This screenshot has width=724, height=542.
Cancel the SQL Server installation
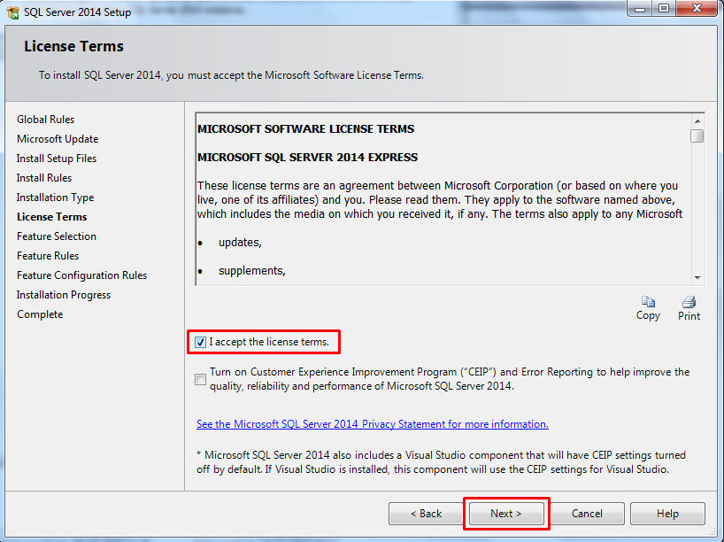click(587, 513)
